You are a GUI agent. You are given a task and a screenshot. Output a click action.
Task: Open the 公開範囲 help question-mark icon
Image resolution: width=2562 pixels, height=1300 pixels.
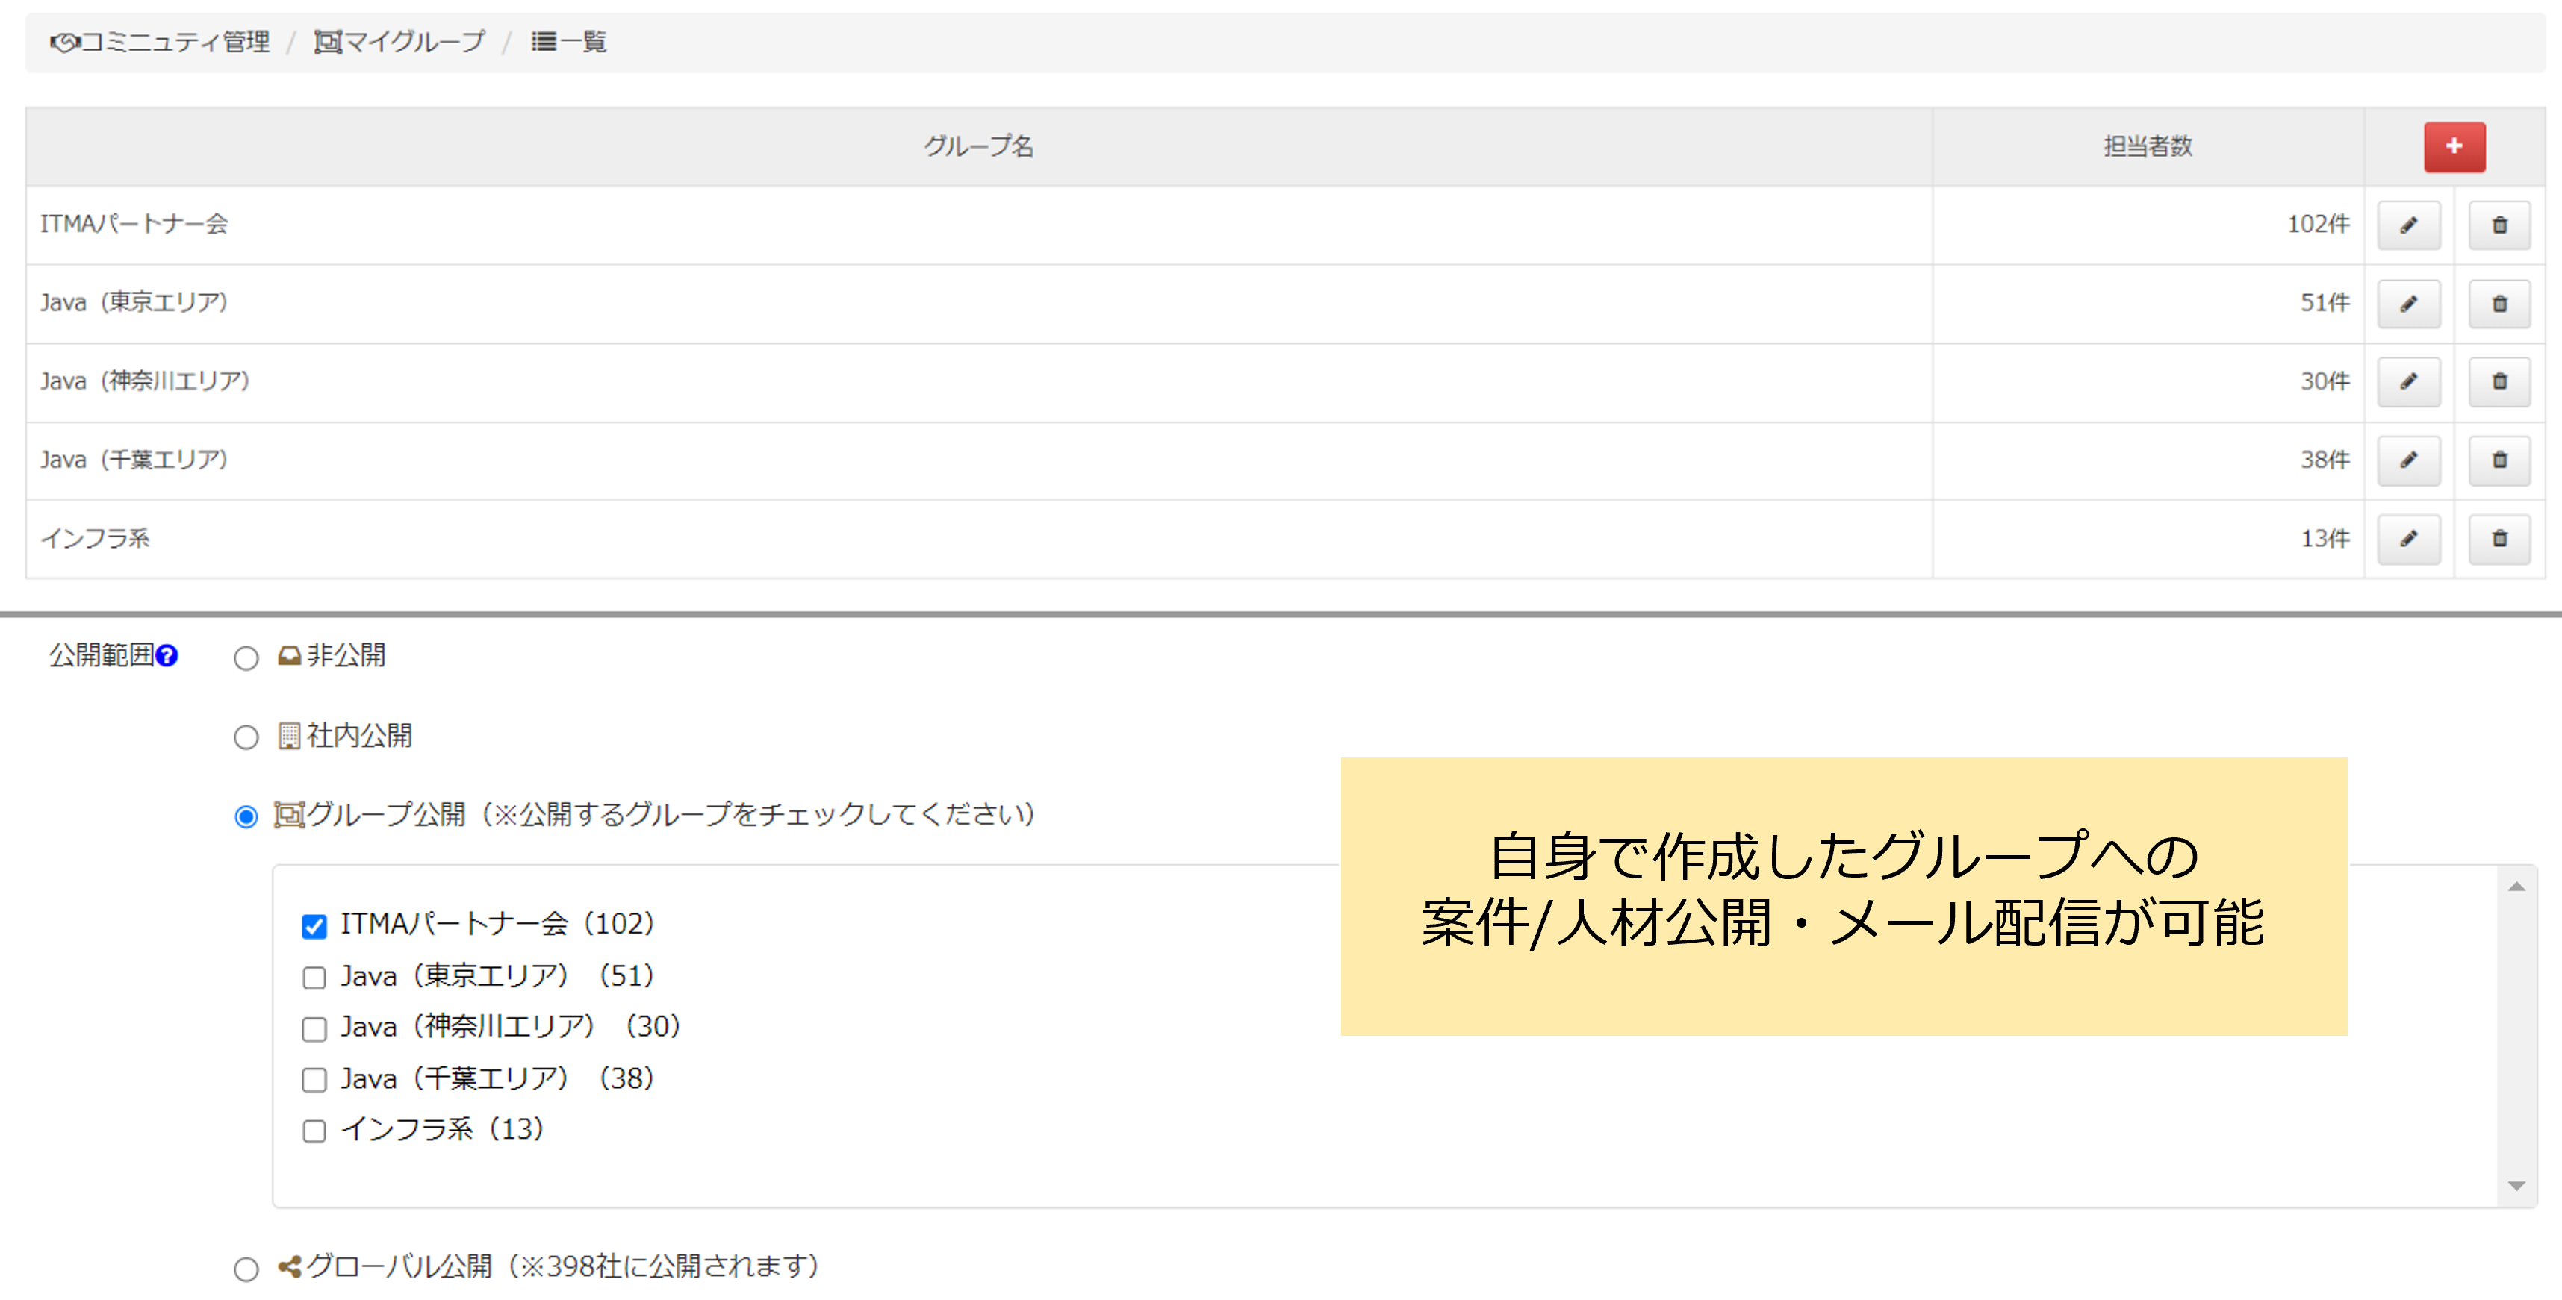167,656
